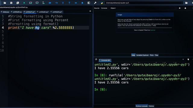Open the untitled3.py editor tab
This screenshot has height=108, width=193.
coord(57,12)
